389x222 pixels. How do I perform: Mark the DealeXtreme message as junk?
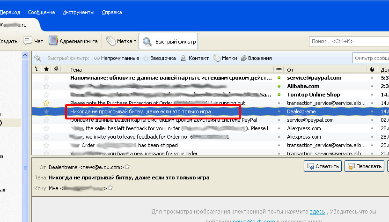click(372, 111)
